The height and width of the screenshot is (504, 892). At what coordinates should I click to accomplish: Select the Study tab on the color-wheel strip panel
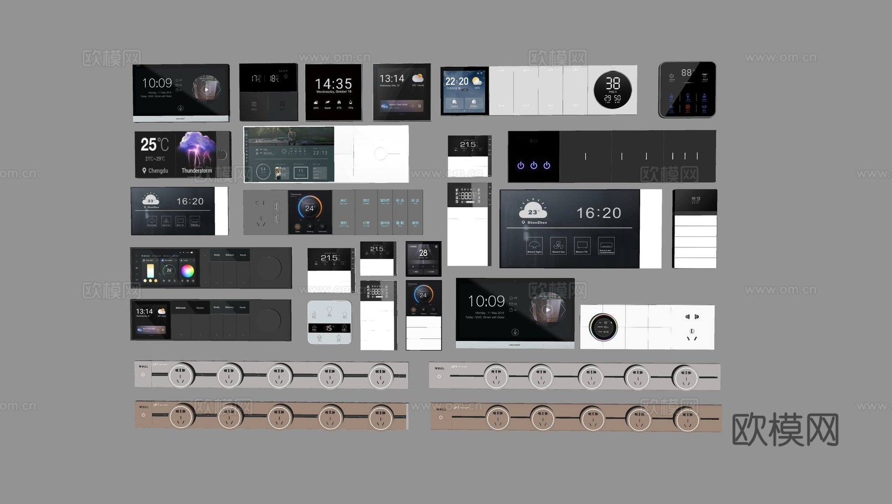click(217, 255)
